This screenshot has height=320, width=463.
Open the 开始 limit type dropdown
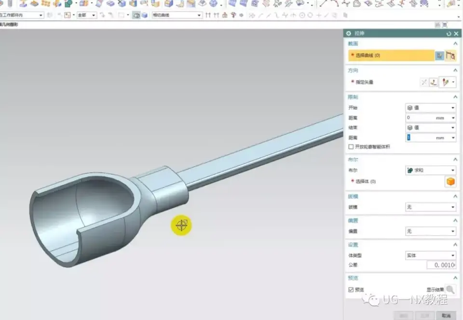431,107
